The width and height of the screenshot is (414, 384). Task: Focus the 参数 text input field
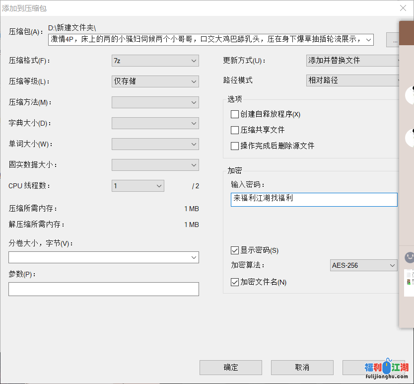[x=103, y=289]
